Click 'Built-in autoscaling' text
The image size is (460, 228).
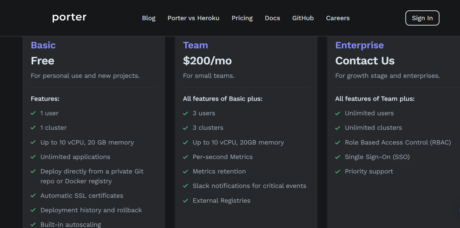[x=71, y=225]
